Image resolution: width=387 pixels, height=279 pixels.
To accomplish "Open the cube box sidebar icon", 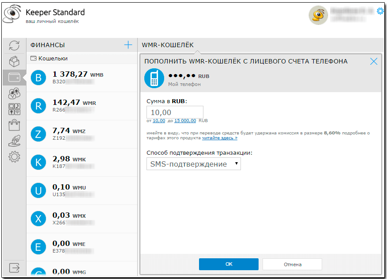I will (x=14, y=61).
